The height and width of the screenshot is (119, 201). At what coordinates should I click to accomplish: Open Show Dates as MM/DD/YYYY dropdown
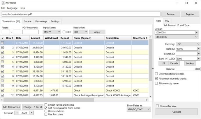pyautogui.click(x=139, y=109)
